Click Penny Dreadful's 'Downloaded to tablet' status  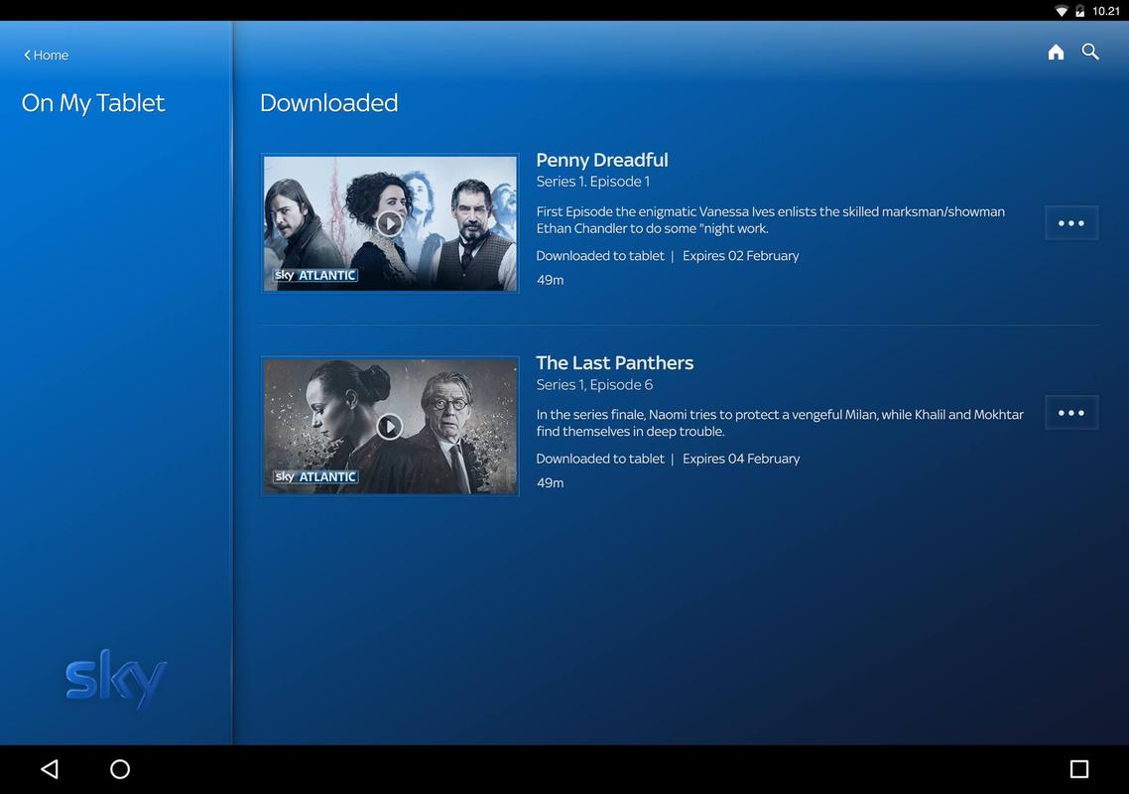pyautogui.click(x=600, y=256)
